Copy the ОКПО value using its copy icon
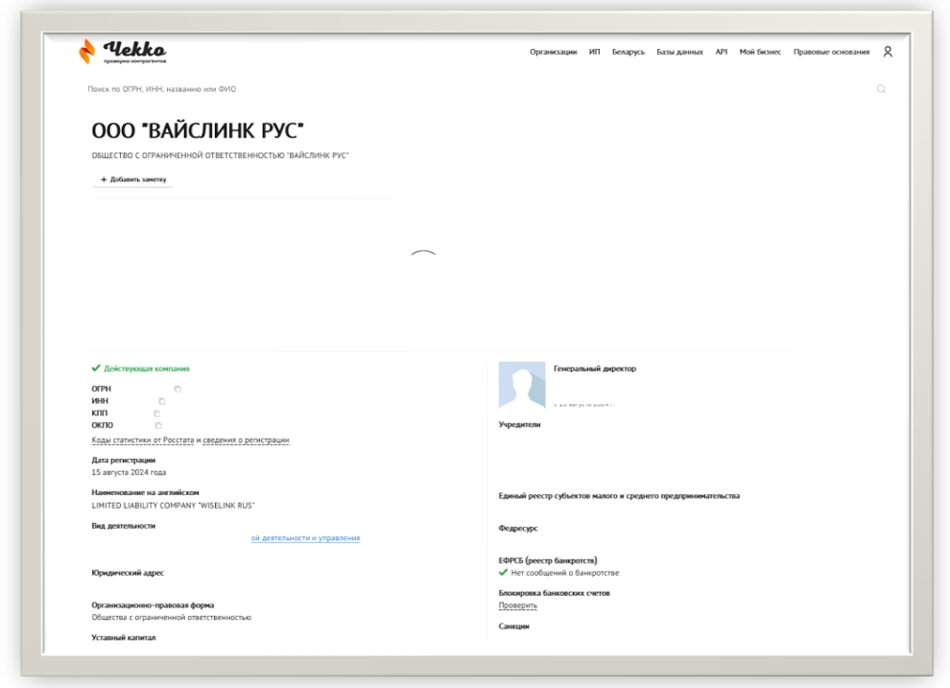 point(158,425)
